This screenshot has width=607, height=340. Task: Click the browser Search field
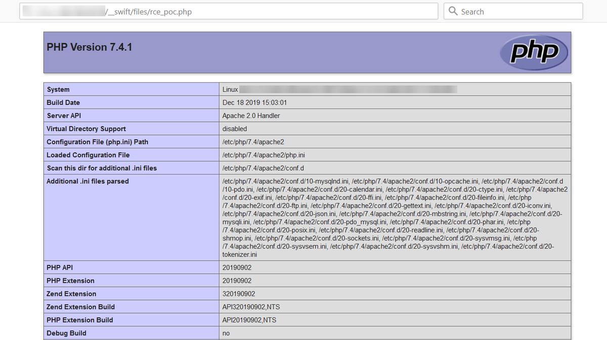pyautogui.click(x=513, y=11)
